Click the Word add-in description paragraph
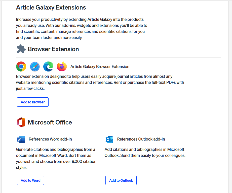 point(56,158)
